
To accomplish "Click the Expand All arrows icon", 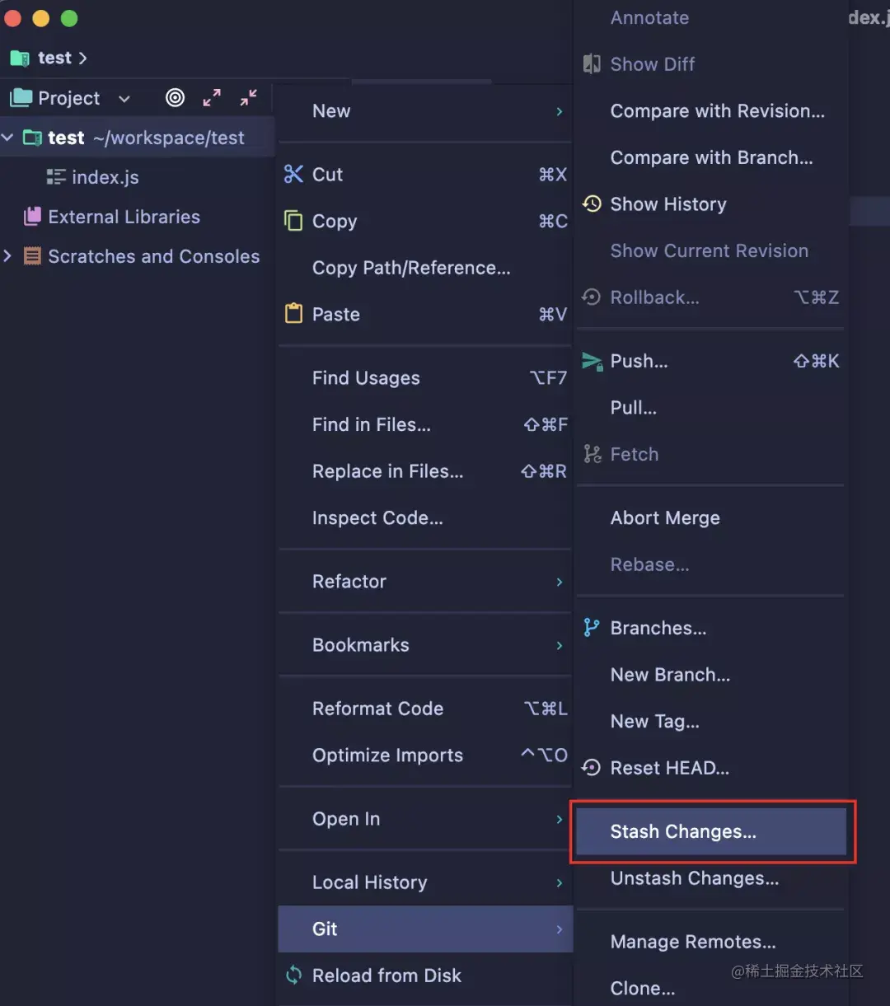I will point(212,98).
